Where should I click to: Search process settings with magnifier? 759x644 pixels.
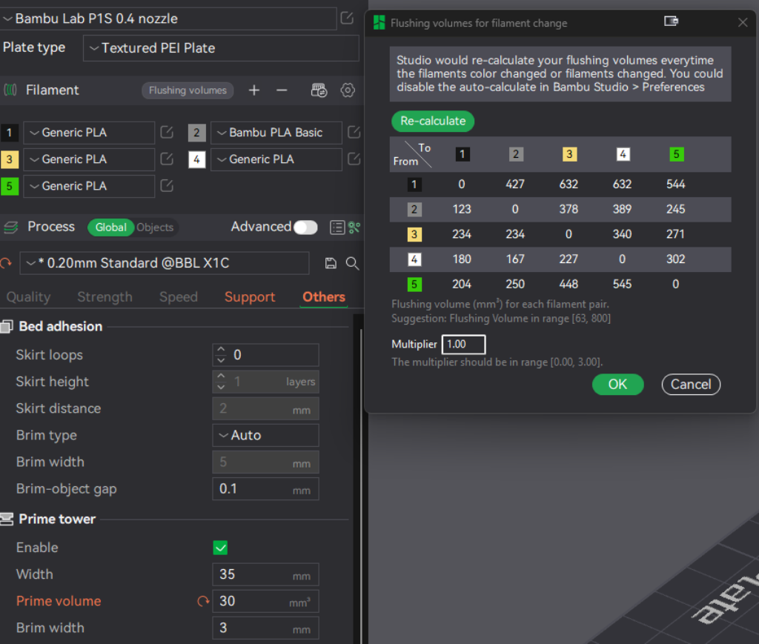[x=352, y=263]
